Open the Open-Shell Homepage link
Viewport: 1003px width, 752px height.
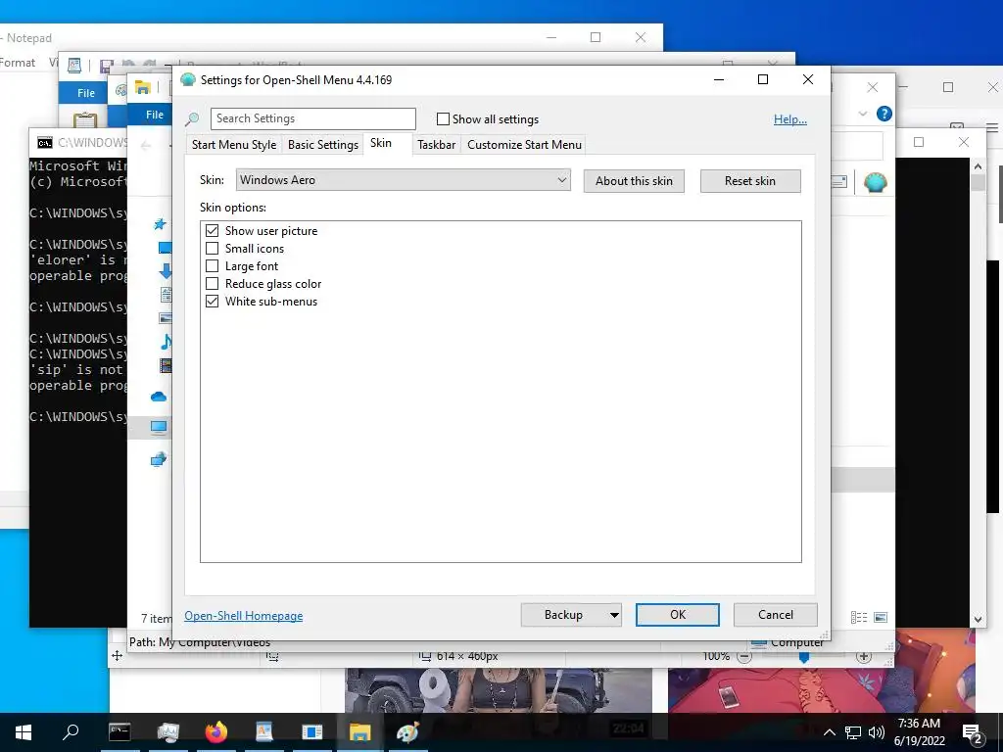click(243, 616)
